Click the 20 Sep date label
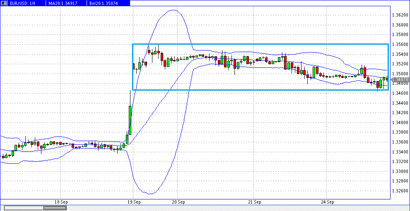This screenshot has width=410, height=211. pyautogui.click(x=178, y=202)
